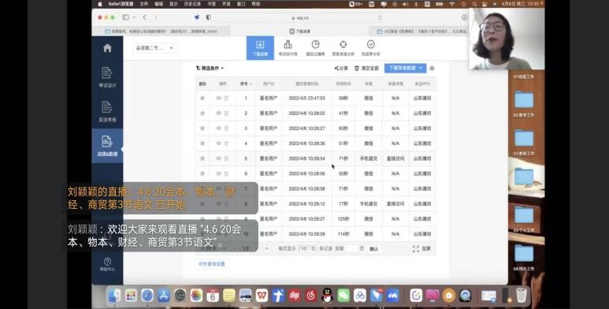This screenshot has height=309, width=609.
Task: Open 考试设计 in the left sidebar
Action: tap(107, 77)
